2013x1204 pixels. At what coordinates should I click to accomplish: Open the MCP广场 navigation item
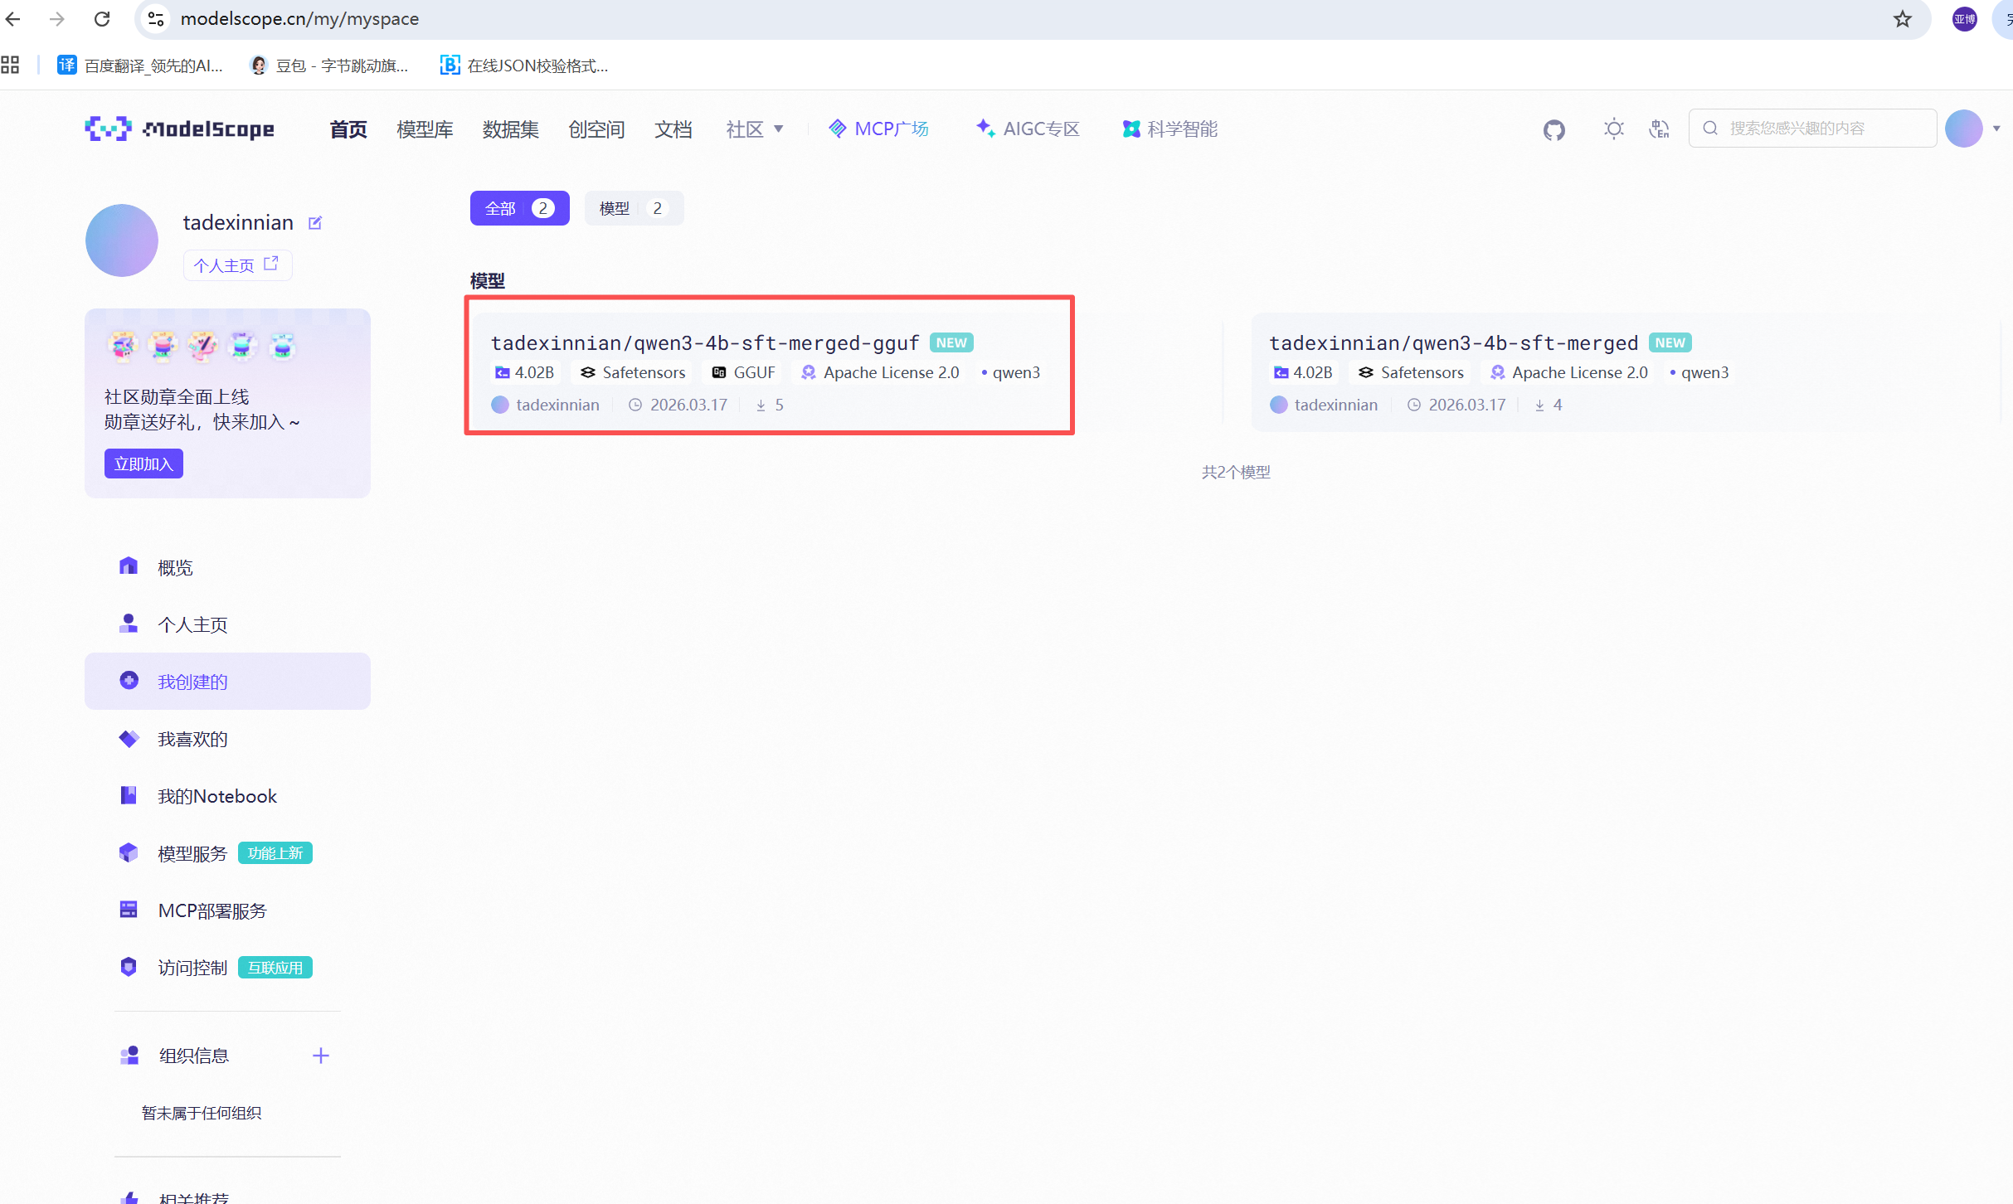878,129
